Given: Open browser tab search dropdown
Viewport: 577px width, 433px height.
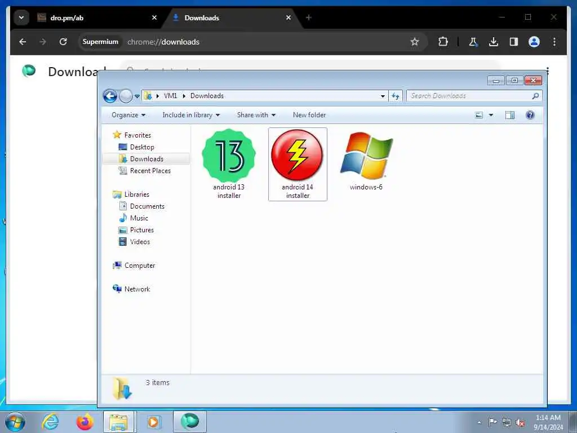Looking at the screenshot, I should click(21, 17).
